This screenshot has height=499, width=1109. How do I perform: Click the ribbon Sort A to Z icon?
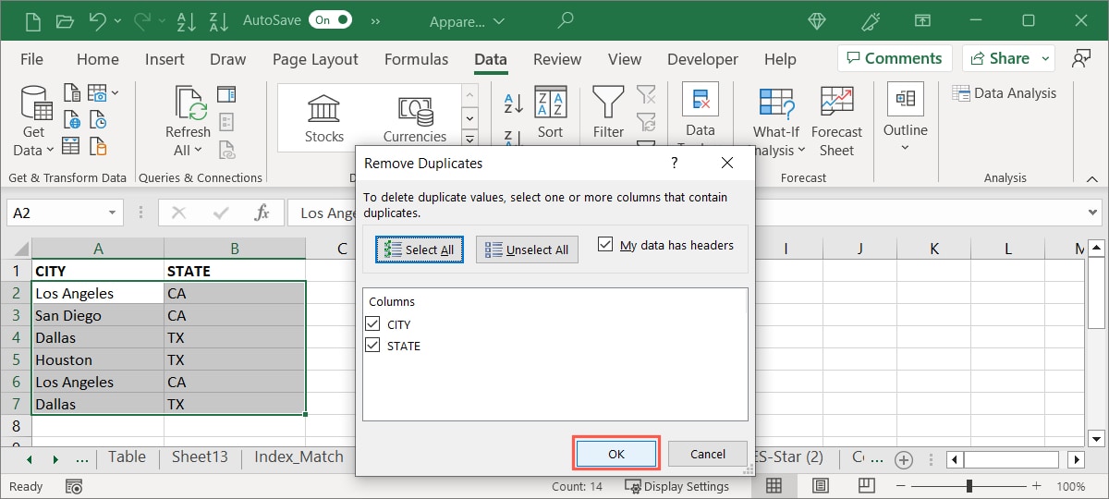point(514,103)
